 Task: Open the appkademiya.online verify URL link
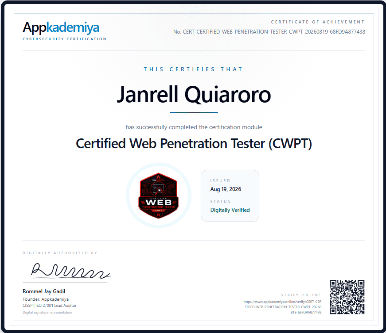282,307
